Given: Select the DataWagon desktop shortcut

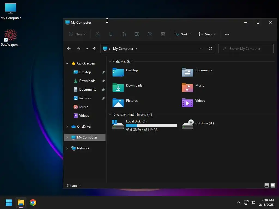Looking at the screenshot, I should tap(11, 38).
